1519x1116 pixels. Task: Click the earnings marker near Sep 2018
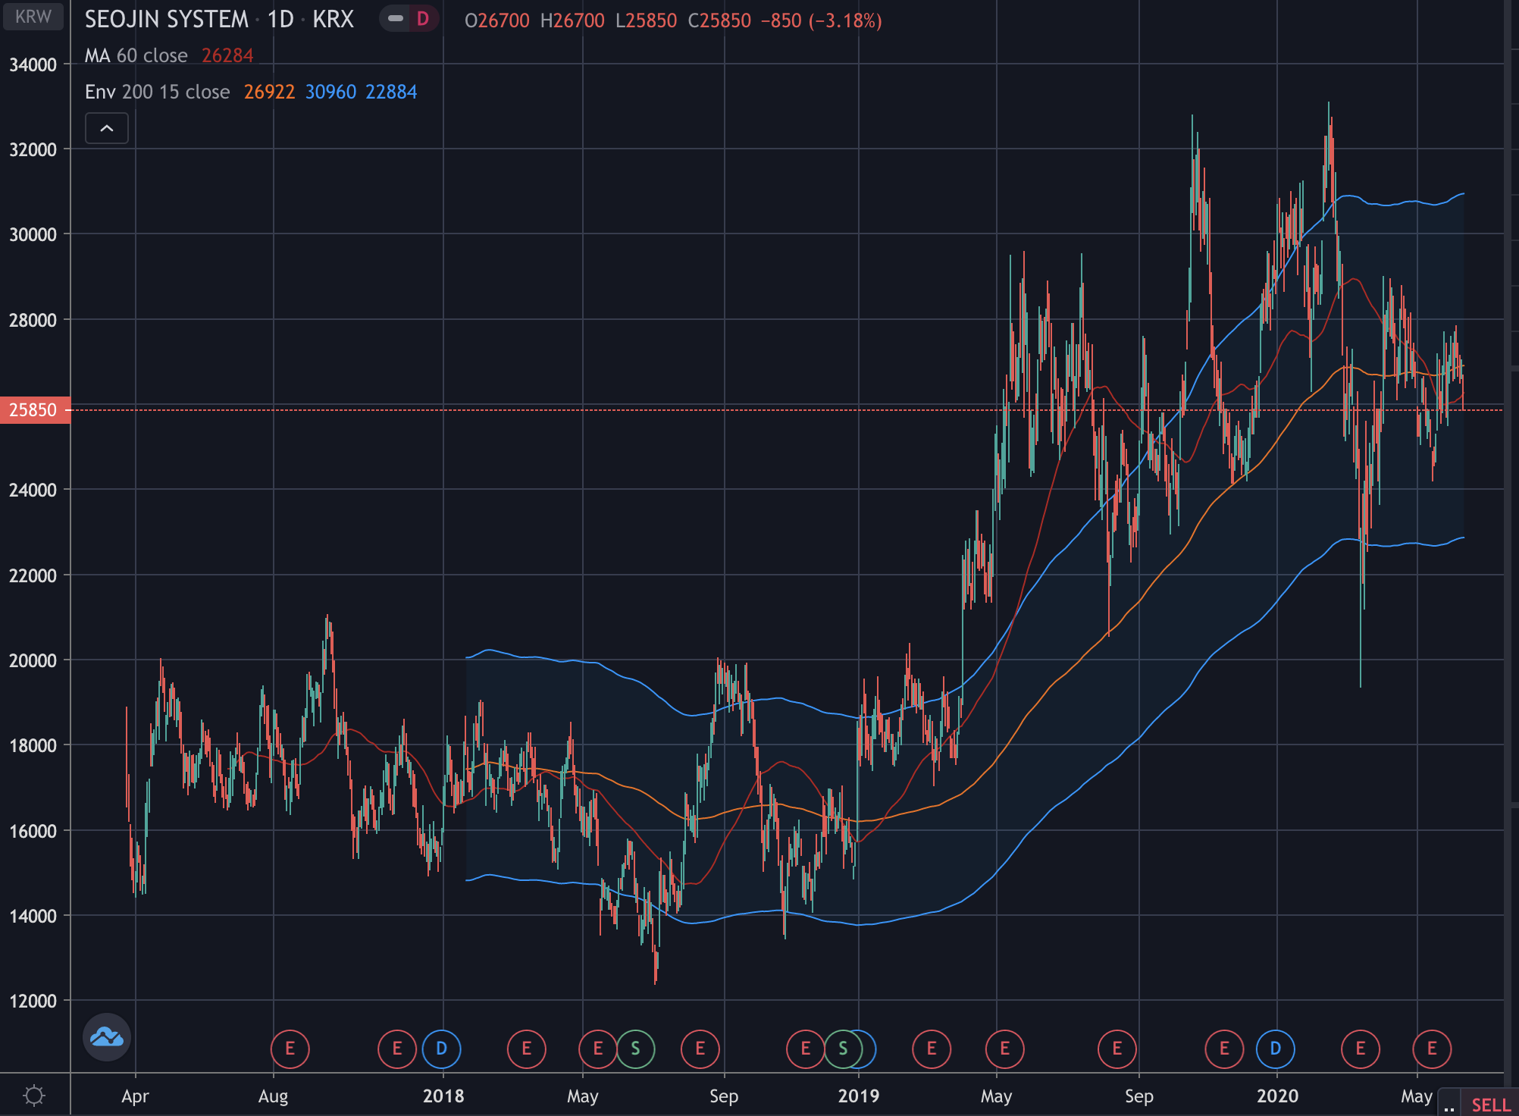point(700,1049)
